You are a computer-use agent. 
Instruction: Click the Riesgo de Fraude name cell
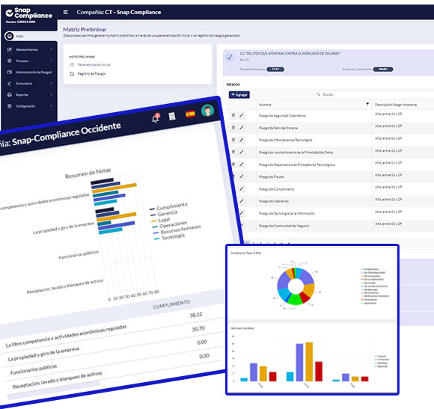[271, 176]
